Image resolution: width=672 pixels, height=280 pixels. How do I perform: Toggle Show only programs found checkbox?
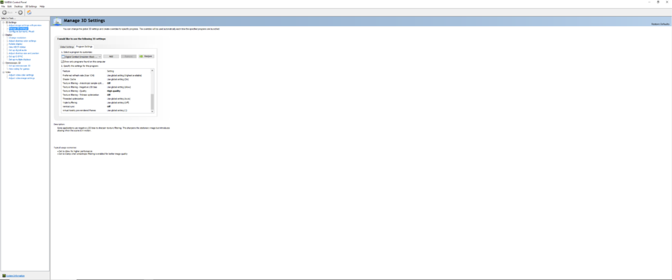coord(62,62)
